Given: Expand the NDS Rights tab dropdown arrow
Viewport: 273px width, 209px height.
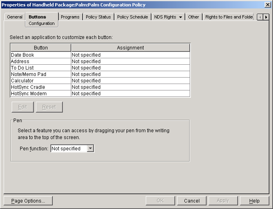Looking at the screenshot, I should [180, 17].
